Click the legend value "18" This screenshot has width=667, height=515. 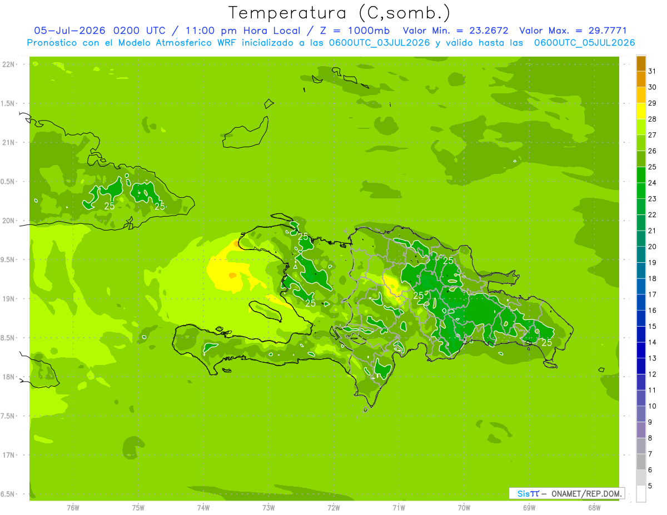point(653,278)
